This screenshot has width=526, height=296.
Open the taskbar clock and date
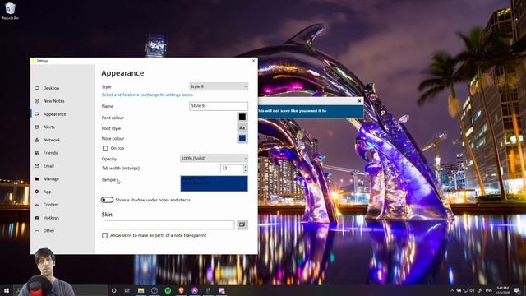click(502, 290)
